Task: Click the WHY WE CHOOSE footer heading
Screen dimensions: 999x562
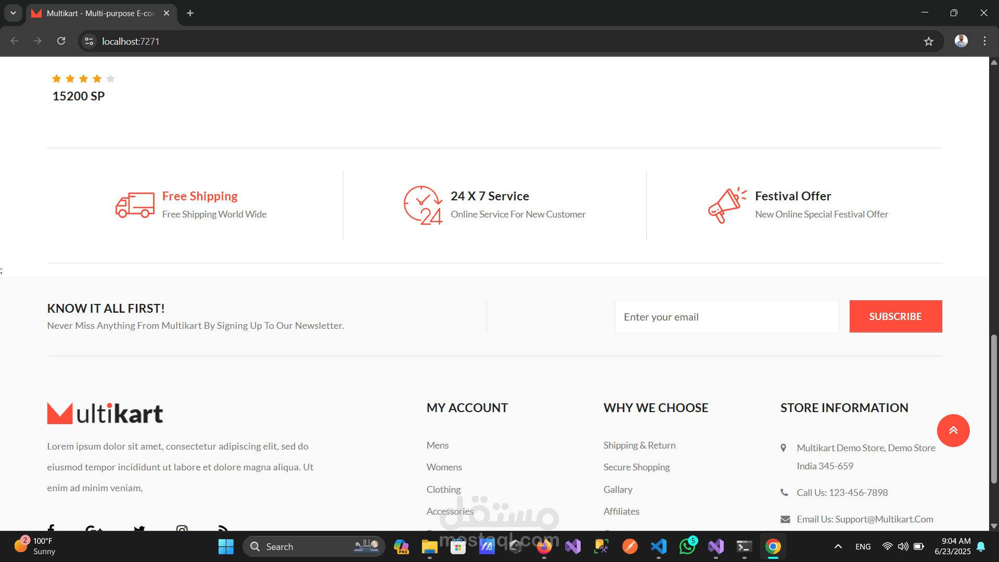Action: click(656, 408)
